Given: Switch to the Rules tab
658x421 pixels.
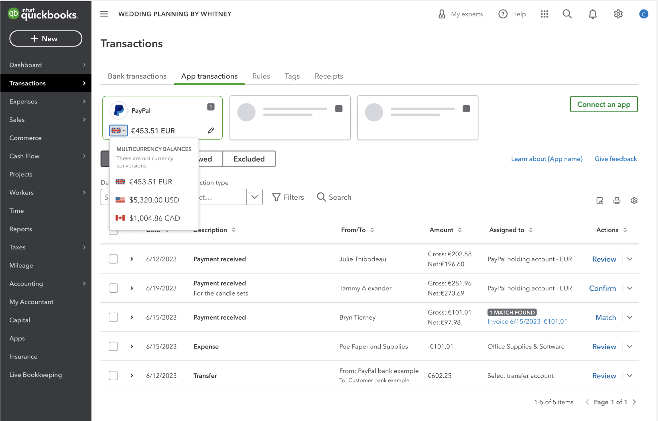Looking at the screenshot, I should tap(261, 76).
